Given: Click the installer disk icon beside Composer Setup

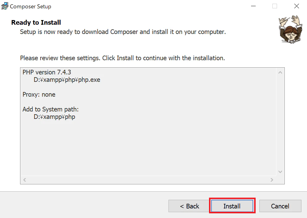Looking at the screenshot, I should (5, 6).
